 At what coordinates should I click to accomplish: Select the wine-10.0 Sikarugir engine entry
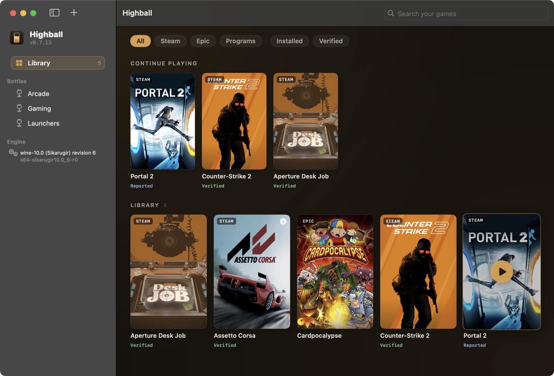pyautogui.click(x=58, y=153)
